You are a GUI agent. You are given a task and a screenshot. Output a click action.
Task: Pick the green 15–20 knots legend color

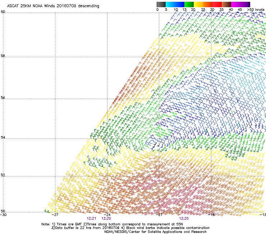point(189,4)
